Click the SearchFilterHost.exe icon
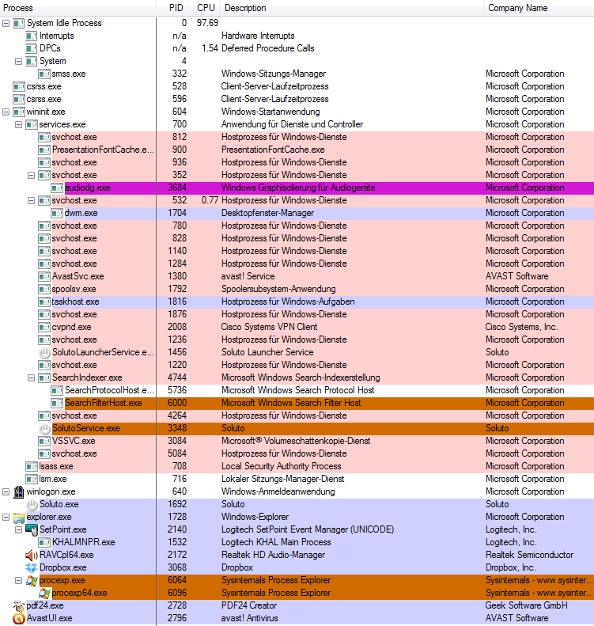This screenshot has height=626, width=594. coord(57,404)
